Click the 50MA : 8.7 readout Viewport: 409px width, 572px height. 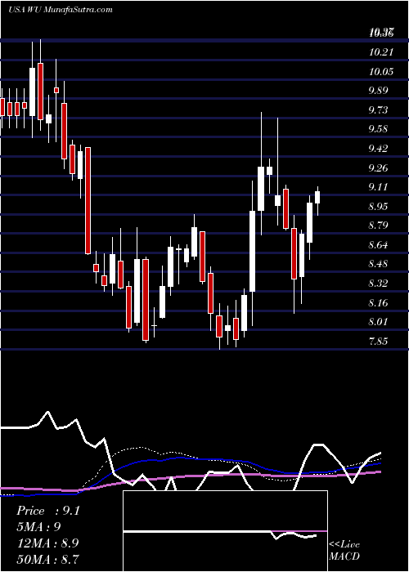tap(47, 559)
